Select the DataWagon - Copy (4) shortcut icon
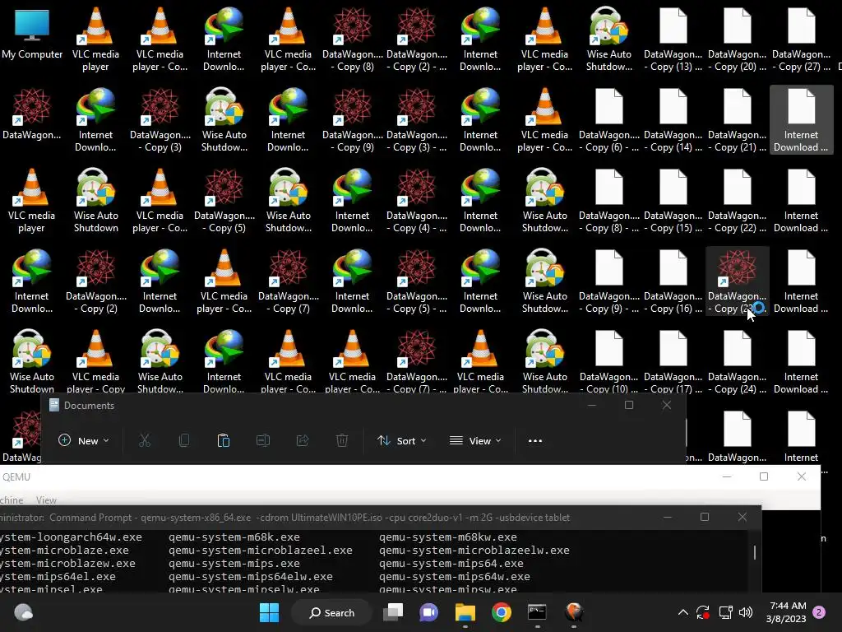Screen dimensions: 842x632 416,202
